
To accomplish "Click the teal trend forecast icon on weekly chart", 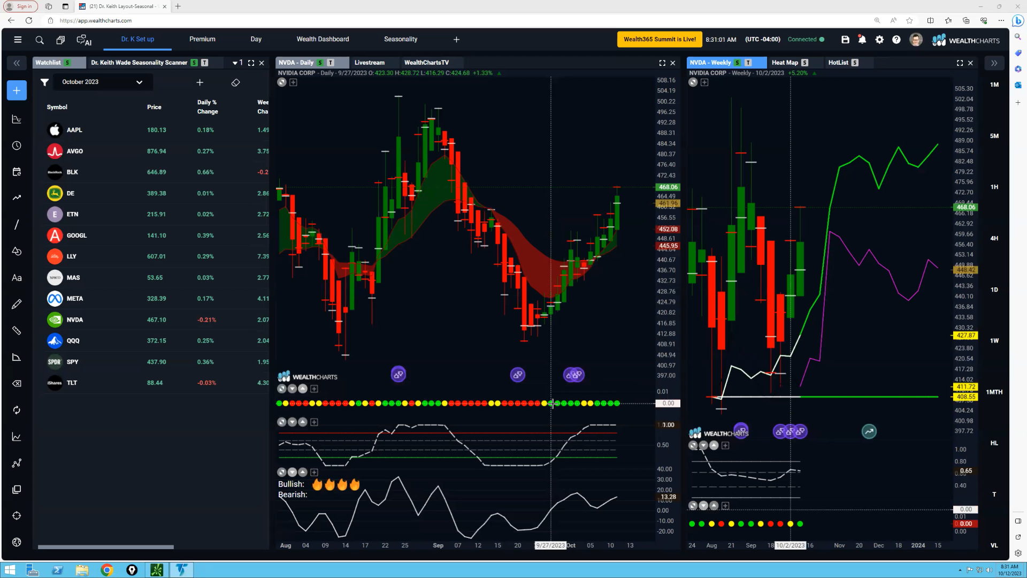I will click(869, 431).
